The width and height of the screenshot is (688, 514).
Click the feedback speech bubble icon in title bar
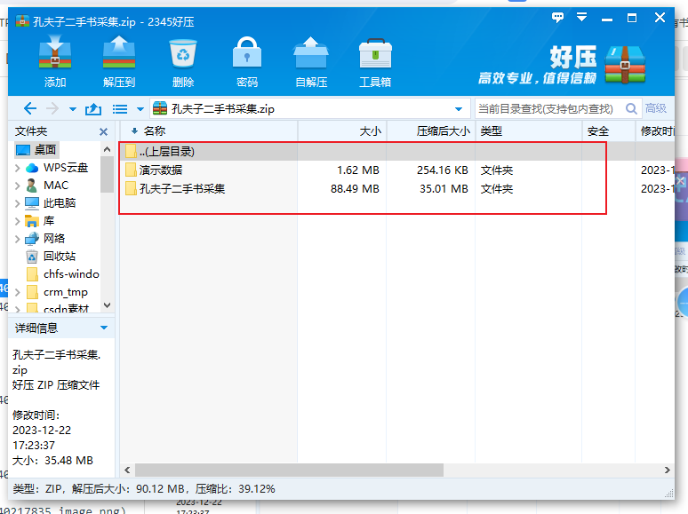tap(557, 18)
